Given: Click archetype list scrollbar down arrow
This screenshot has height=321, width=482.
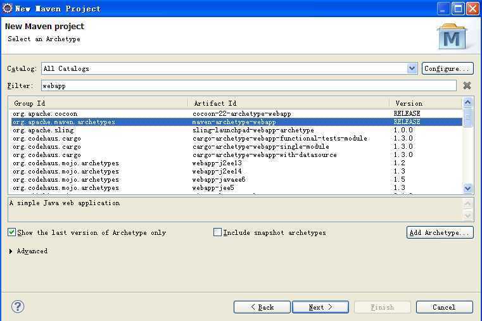Looking at the screenshot, I should coord(467,188).
